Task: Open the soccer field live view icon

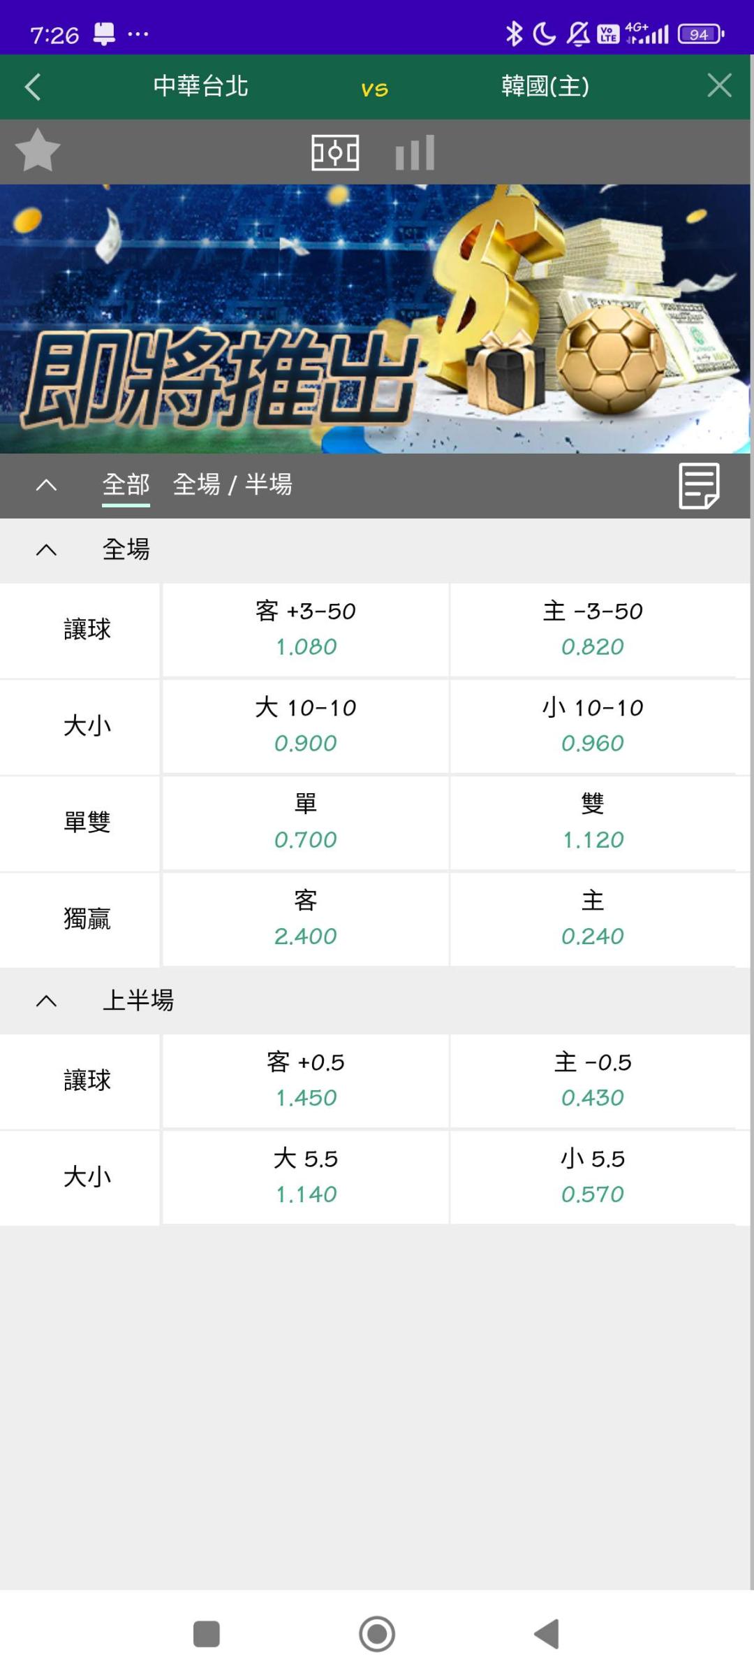Action: tap(335, 152)
